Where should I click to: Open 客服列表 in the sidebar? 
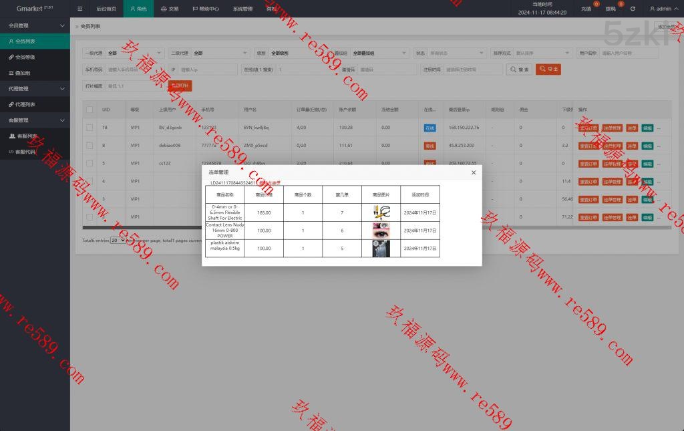[x=27, y=136]
